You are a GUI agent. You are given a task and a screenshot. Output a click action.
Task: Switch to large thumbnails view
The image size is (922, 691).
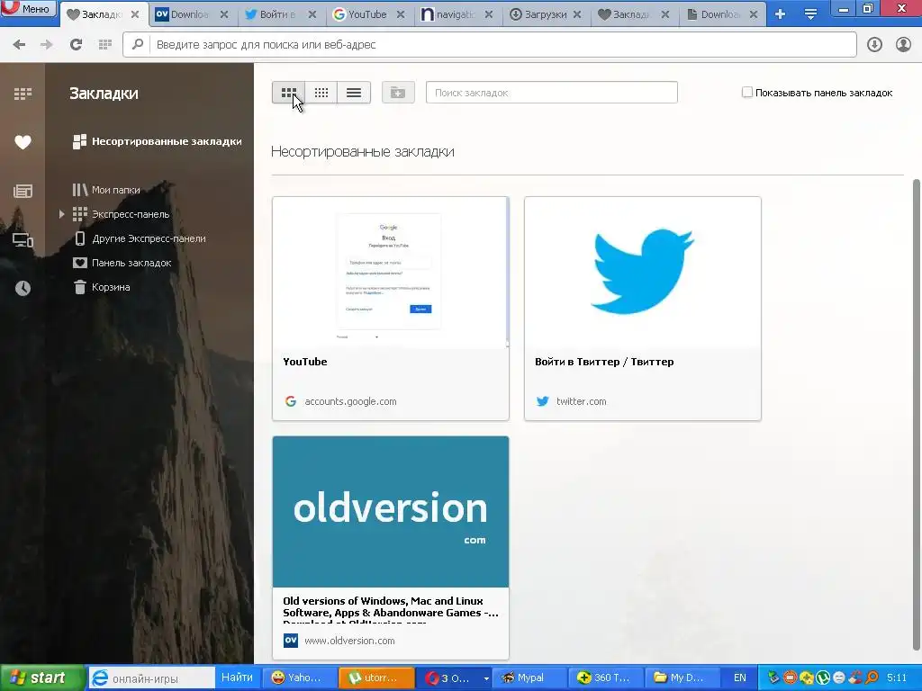click(288, 93)
